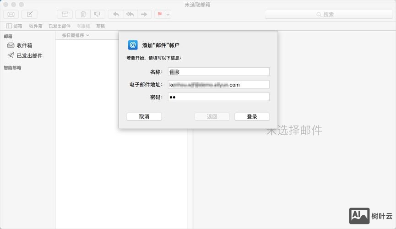The width and height of the screenshot is (396, 229).
Task: Click the 名称 name input field
Action: 219,72
